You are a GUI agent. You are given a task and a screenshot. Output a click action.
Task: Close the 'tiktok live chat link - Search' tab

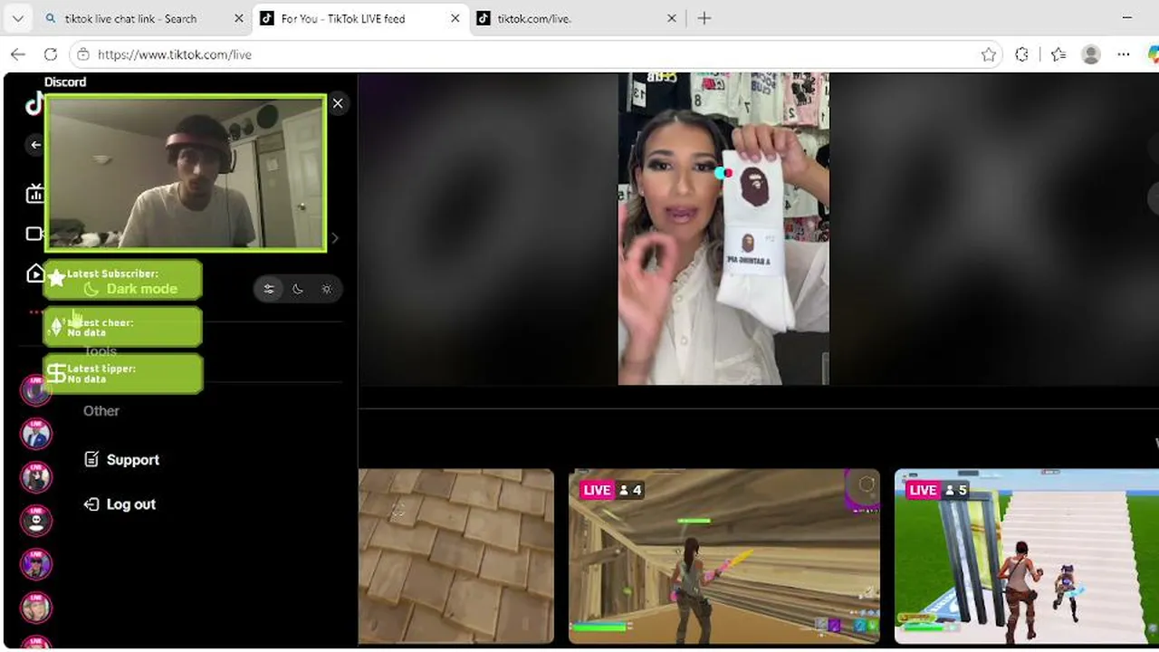(239, 18)
